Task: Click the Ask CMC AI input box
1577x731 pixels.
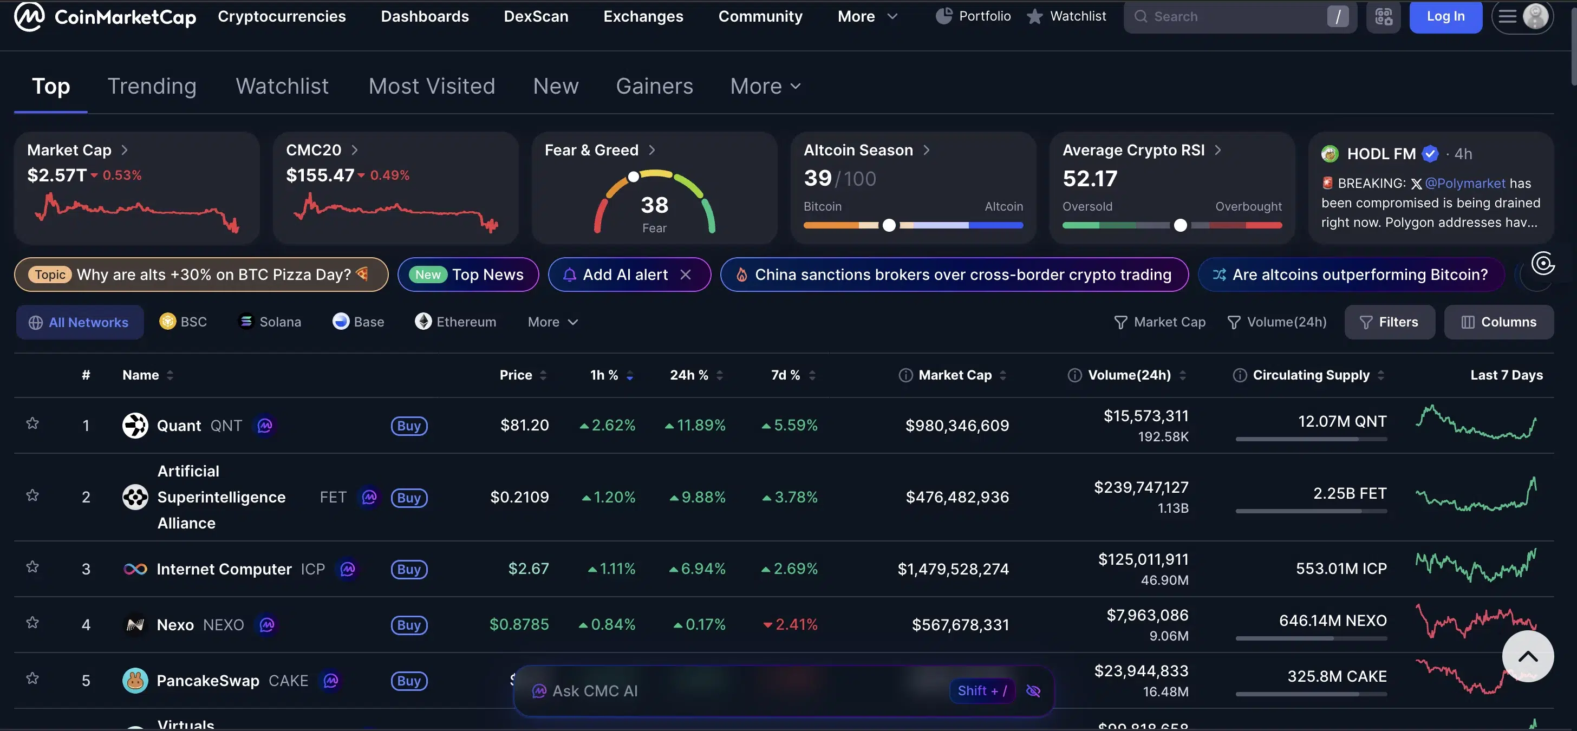Action: pos(784,691)
